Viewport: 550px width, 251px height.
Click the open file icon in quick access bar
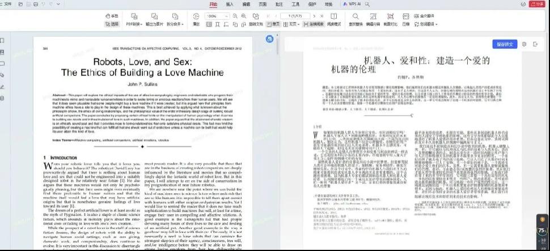pyautogui.click(x=20, y=4)
